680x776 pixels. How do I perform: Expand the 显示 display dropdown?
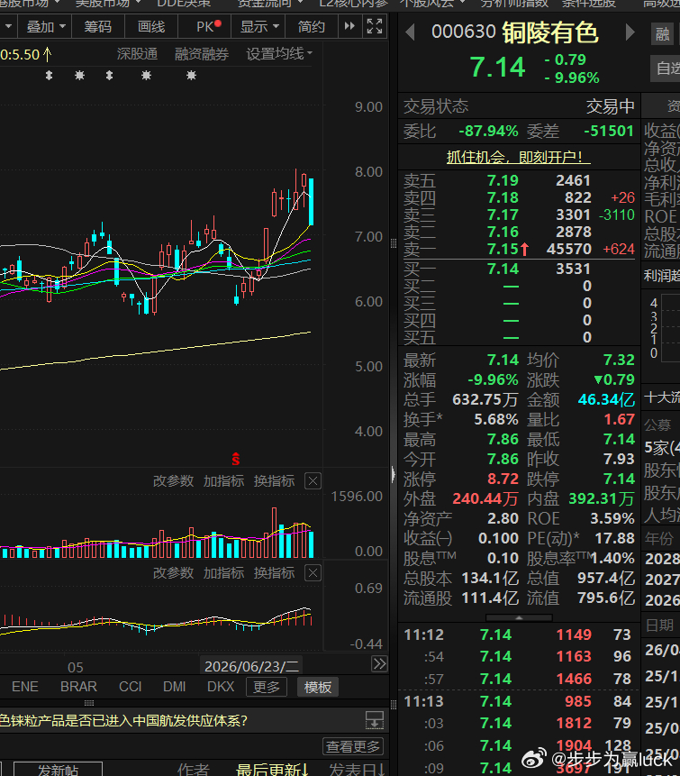point(258,27)
